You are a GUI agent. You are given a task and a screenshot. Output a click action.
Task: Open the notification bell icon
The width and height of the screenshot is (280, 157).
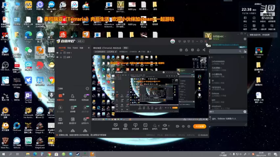click(x=198, y=50)
